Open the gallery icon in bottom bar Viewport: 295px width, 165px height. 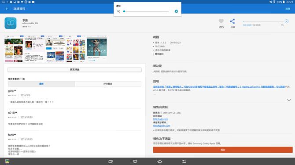point(7,161)
